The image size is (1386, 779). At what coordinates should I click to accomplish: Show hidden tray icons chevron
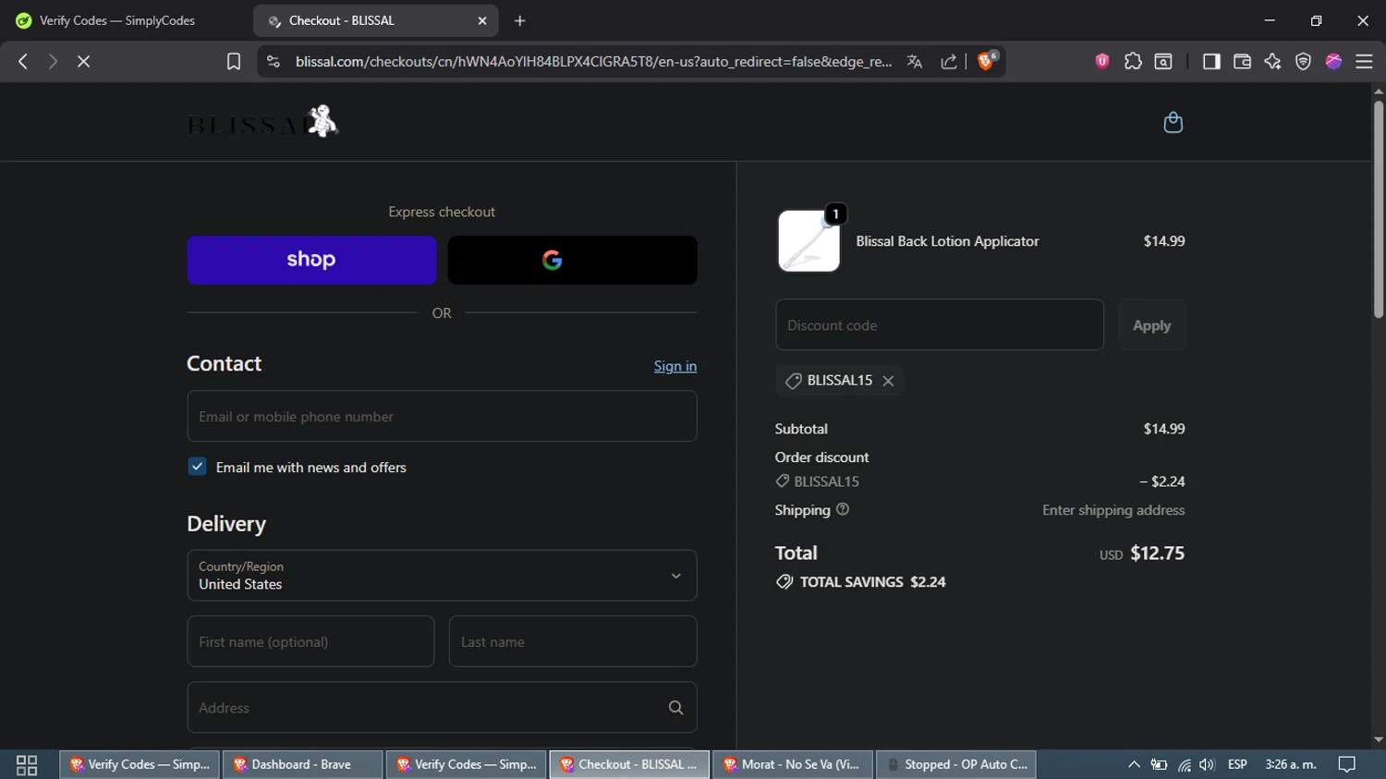(x=1134, y=765)
